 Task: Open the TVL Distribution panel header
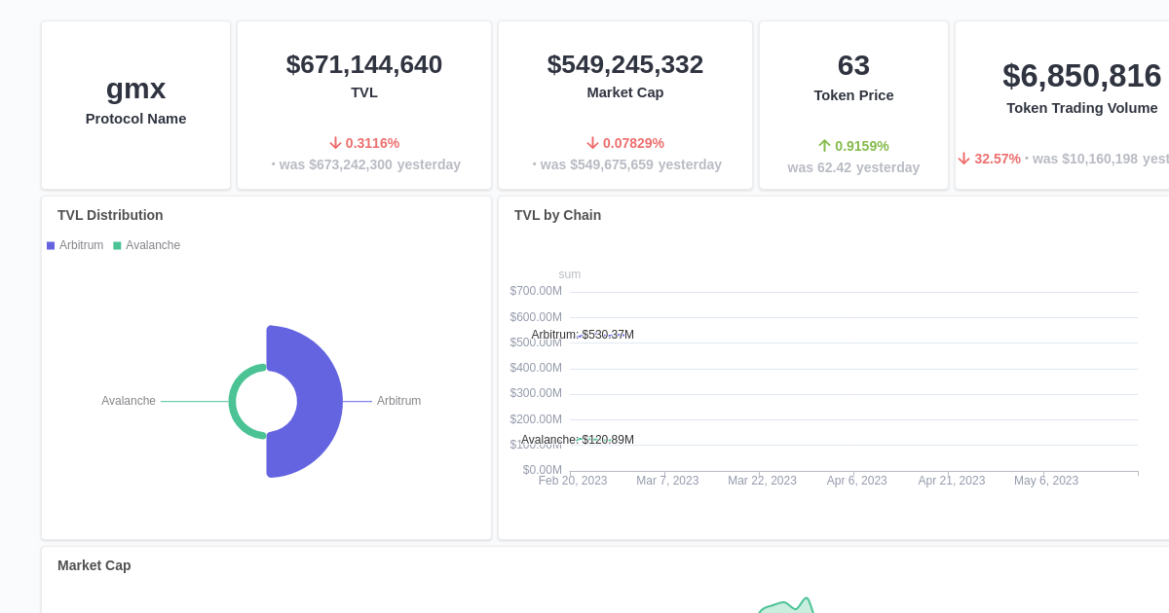click(110, 215)
